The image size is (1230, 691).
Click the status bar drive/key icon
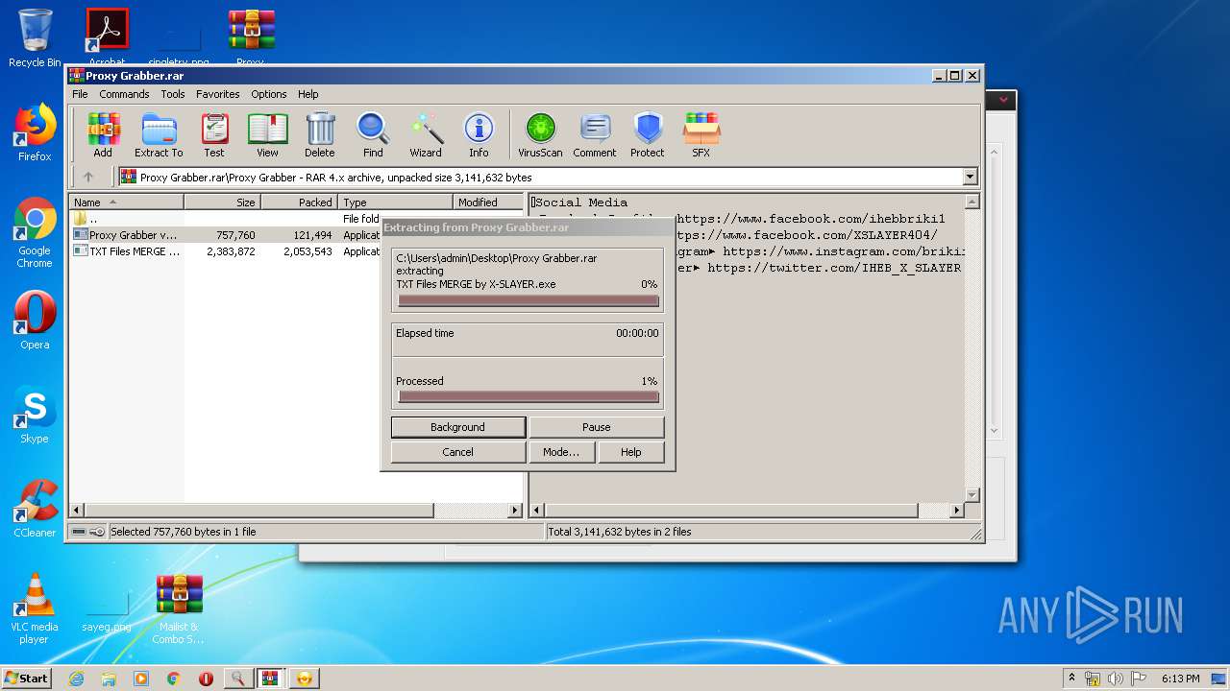(x=88, y=532)
